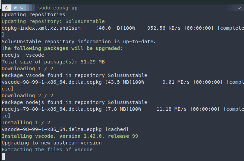
Task: Click "Upgrading to new upstream version" line
Action: click(x=52, y=143)
